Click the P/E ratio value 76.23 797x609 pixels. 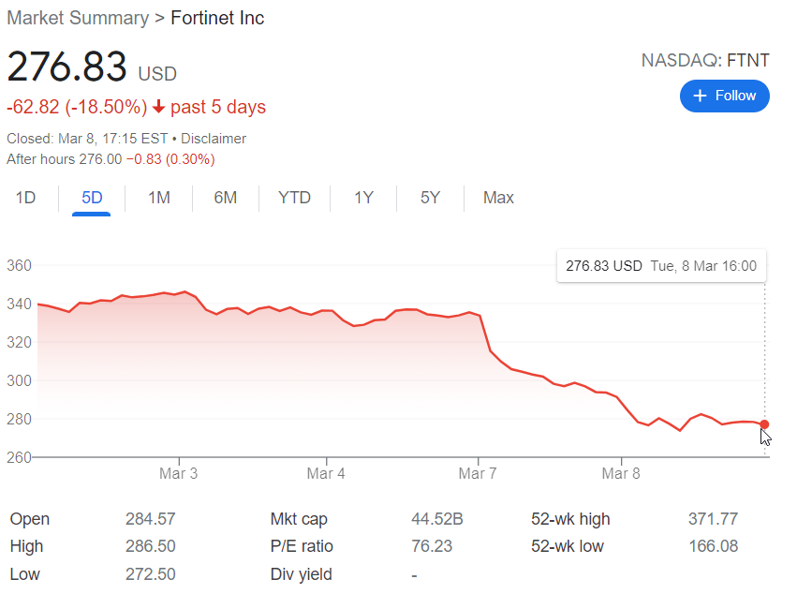[x=429, y=546]
